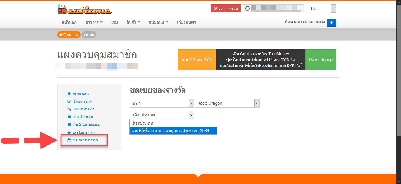This screenshot has height=184, width=401.
Task: Click the scrollbar up arrow
Action: tap(399, 2)
